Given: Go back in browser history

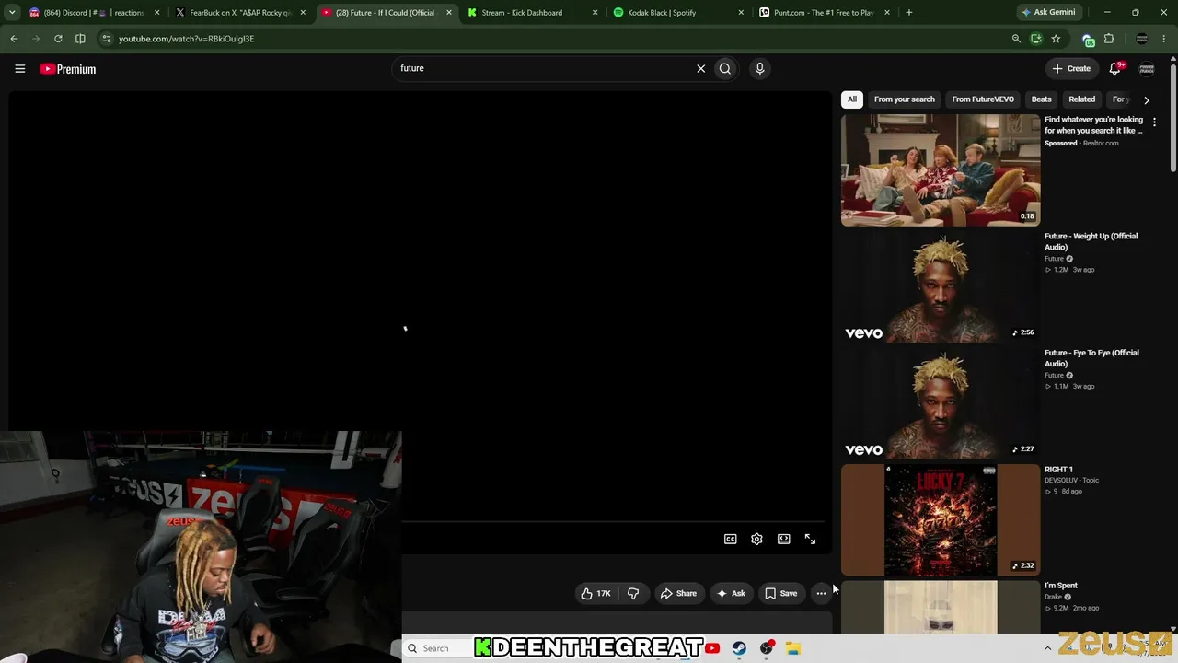Looking at the screenshot, I should click(x=14, y=39).
